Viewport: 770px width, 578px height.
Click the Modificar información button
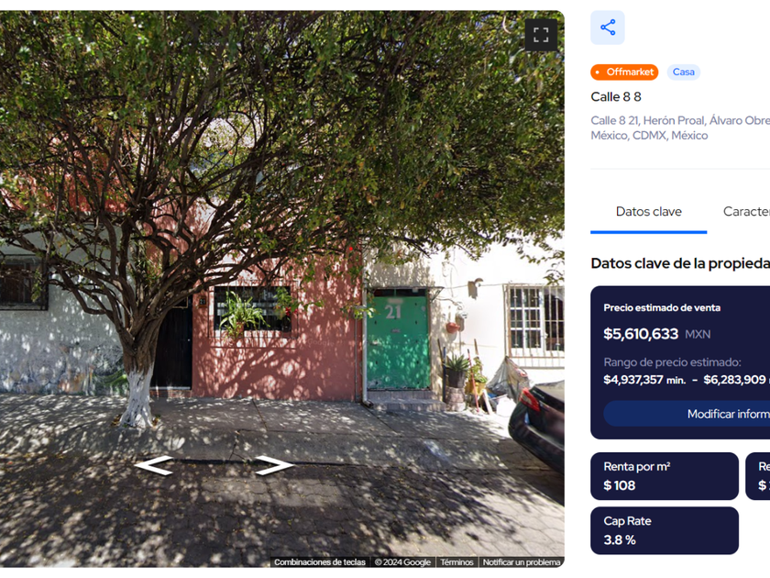(687, 414)
